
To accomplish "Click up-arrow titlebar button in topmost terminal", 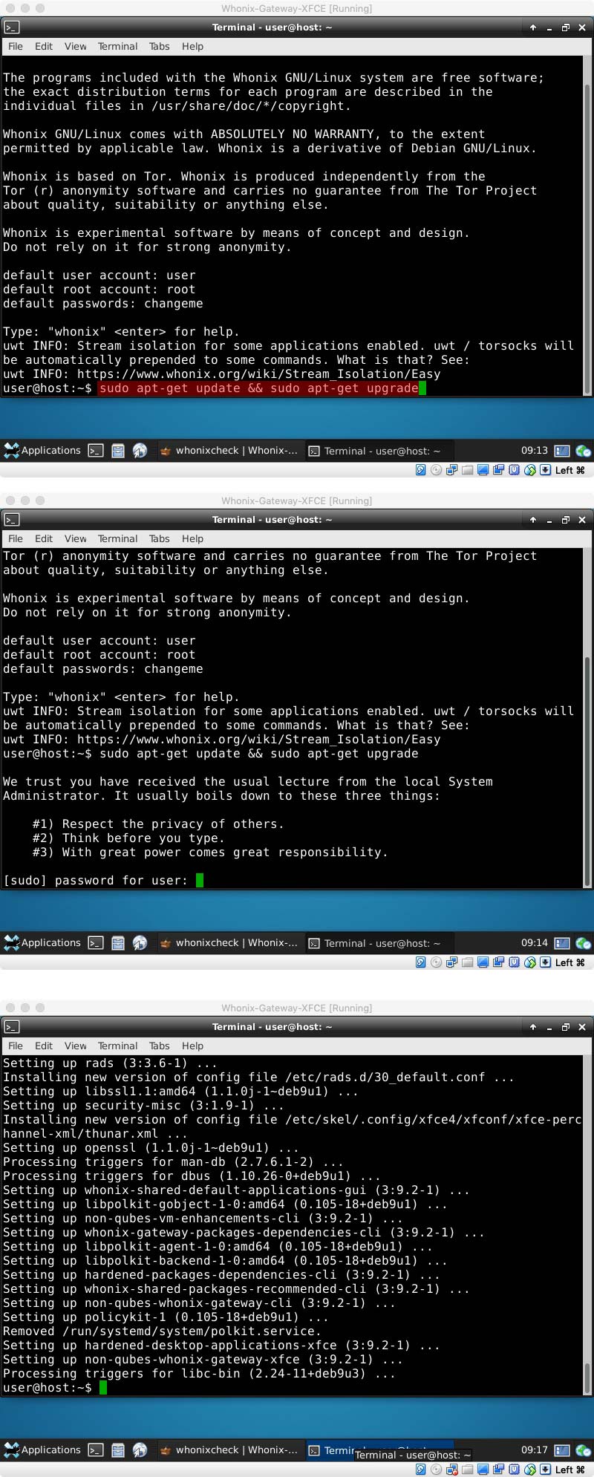I will (x=532, y=27).
